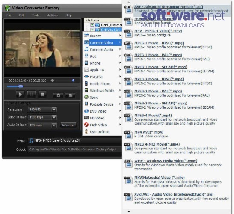Open the Audio Bit Rate dropdown
Screen dimensions: 234x214
(x=54, y=125)
